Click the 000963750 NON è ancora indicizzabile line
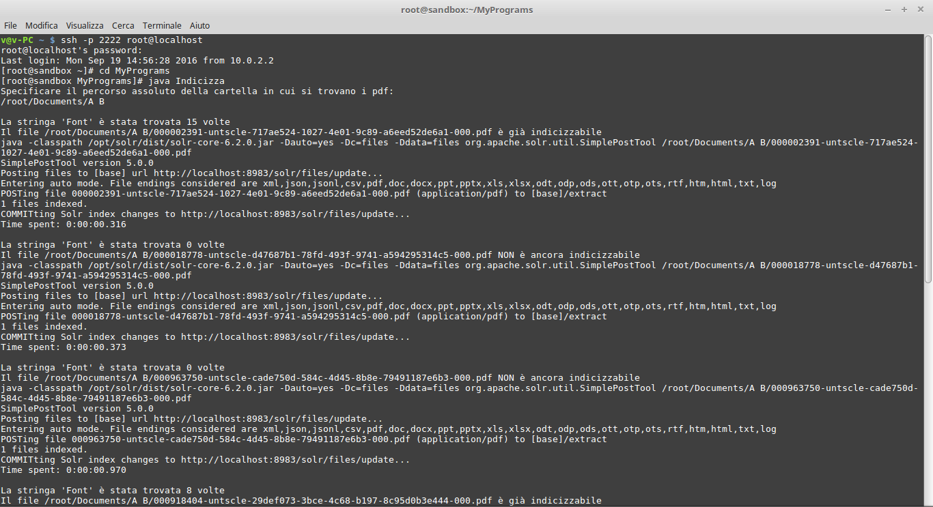 pos(320,378)
